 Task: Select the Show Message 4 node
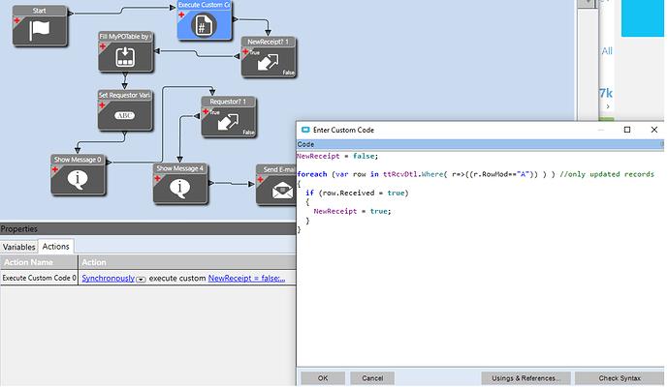coord(180,184)
